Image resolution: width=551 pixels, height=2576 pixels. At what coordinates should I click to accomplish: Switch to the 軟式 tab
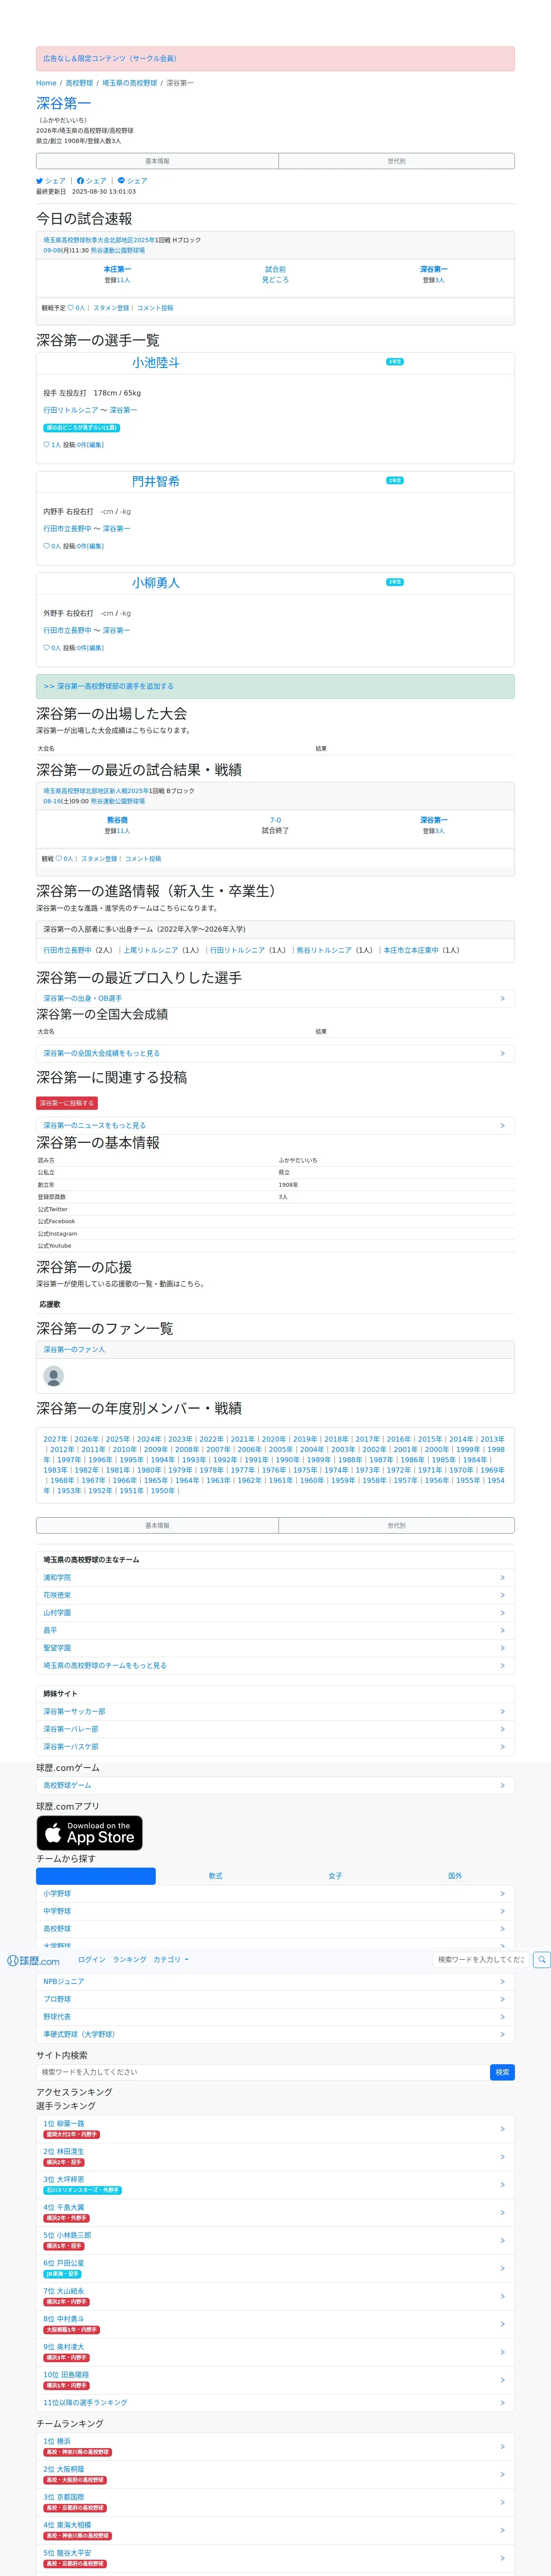(x=215, y=1876)
